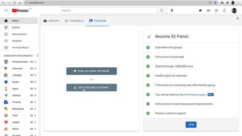The height and width of the screenshot is (136, 242).
Task: Open page in new window icon
Action: [210, 3]
